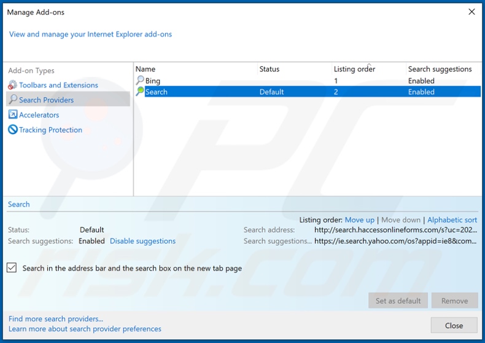Click Bing's Enabled suggestions cell
This screenshot has width=485, height=343.
421,81
